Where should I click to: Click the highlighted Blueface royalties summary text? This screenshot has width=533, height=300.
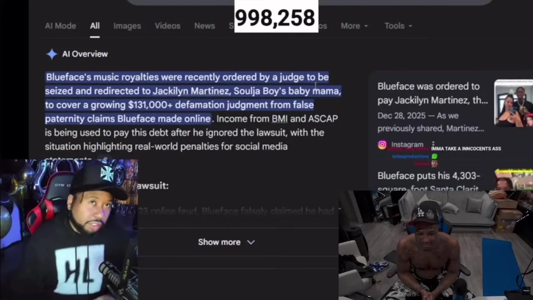pyautogui.click(x=193, y=97)
